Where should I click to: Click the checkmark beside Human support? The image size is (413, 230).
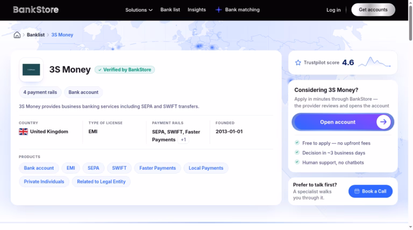tap(297, 162)
